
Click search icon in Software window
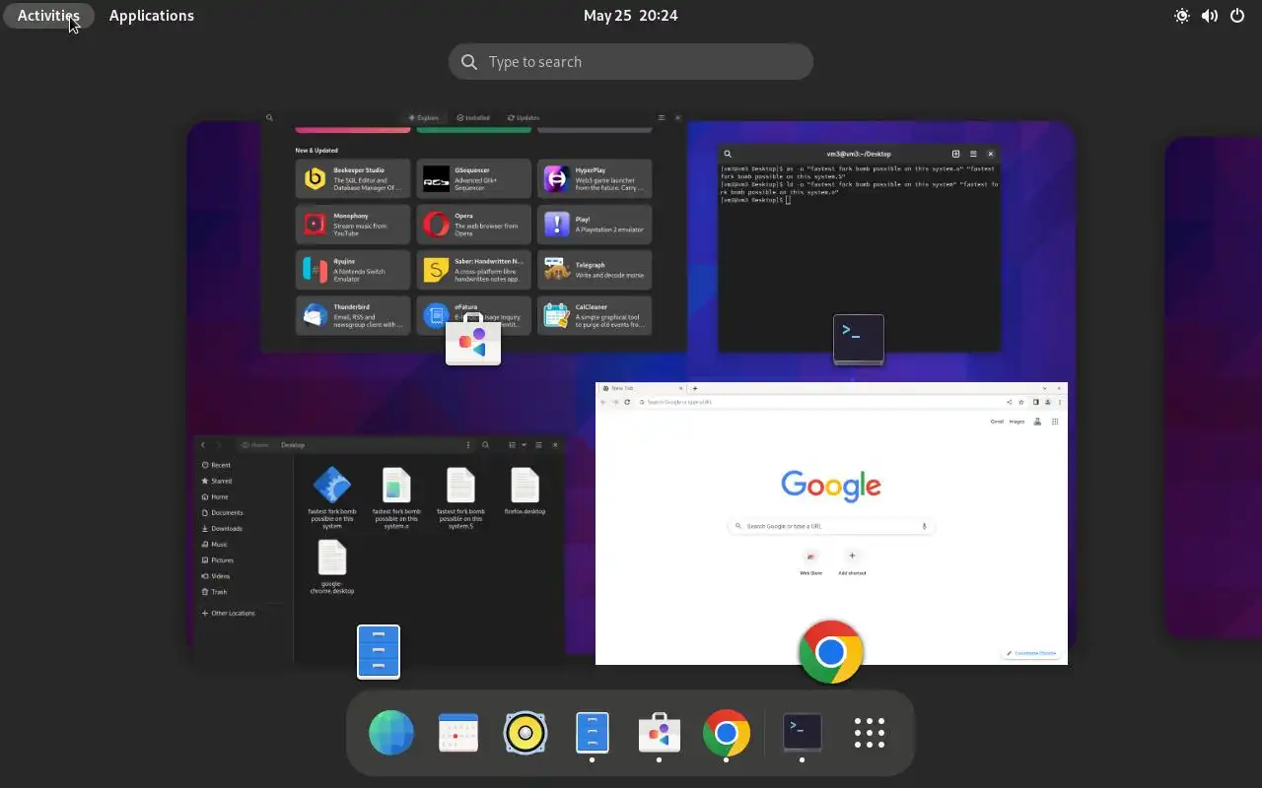coord(269,117)
